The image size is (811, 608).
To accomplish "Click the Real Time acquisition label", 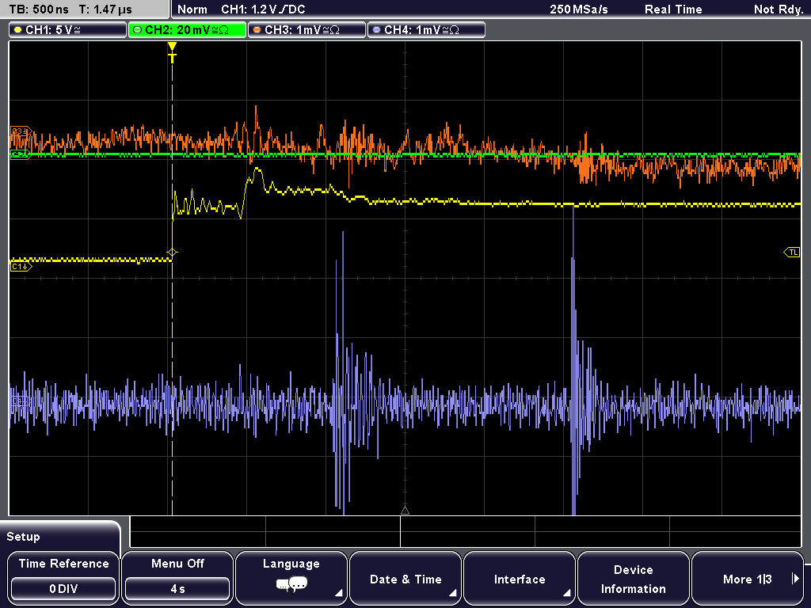I will coord(673,9).
